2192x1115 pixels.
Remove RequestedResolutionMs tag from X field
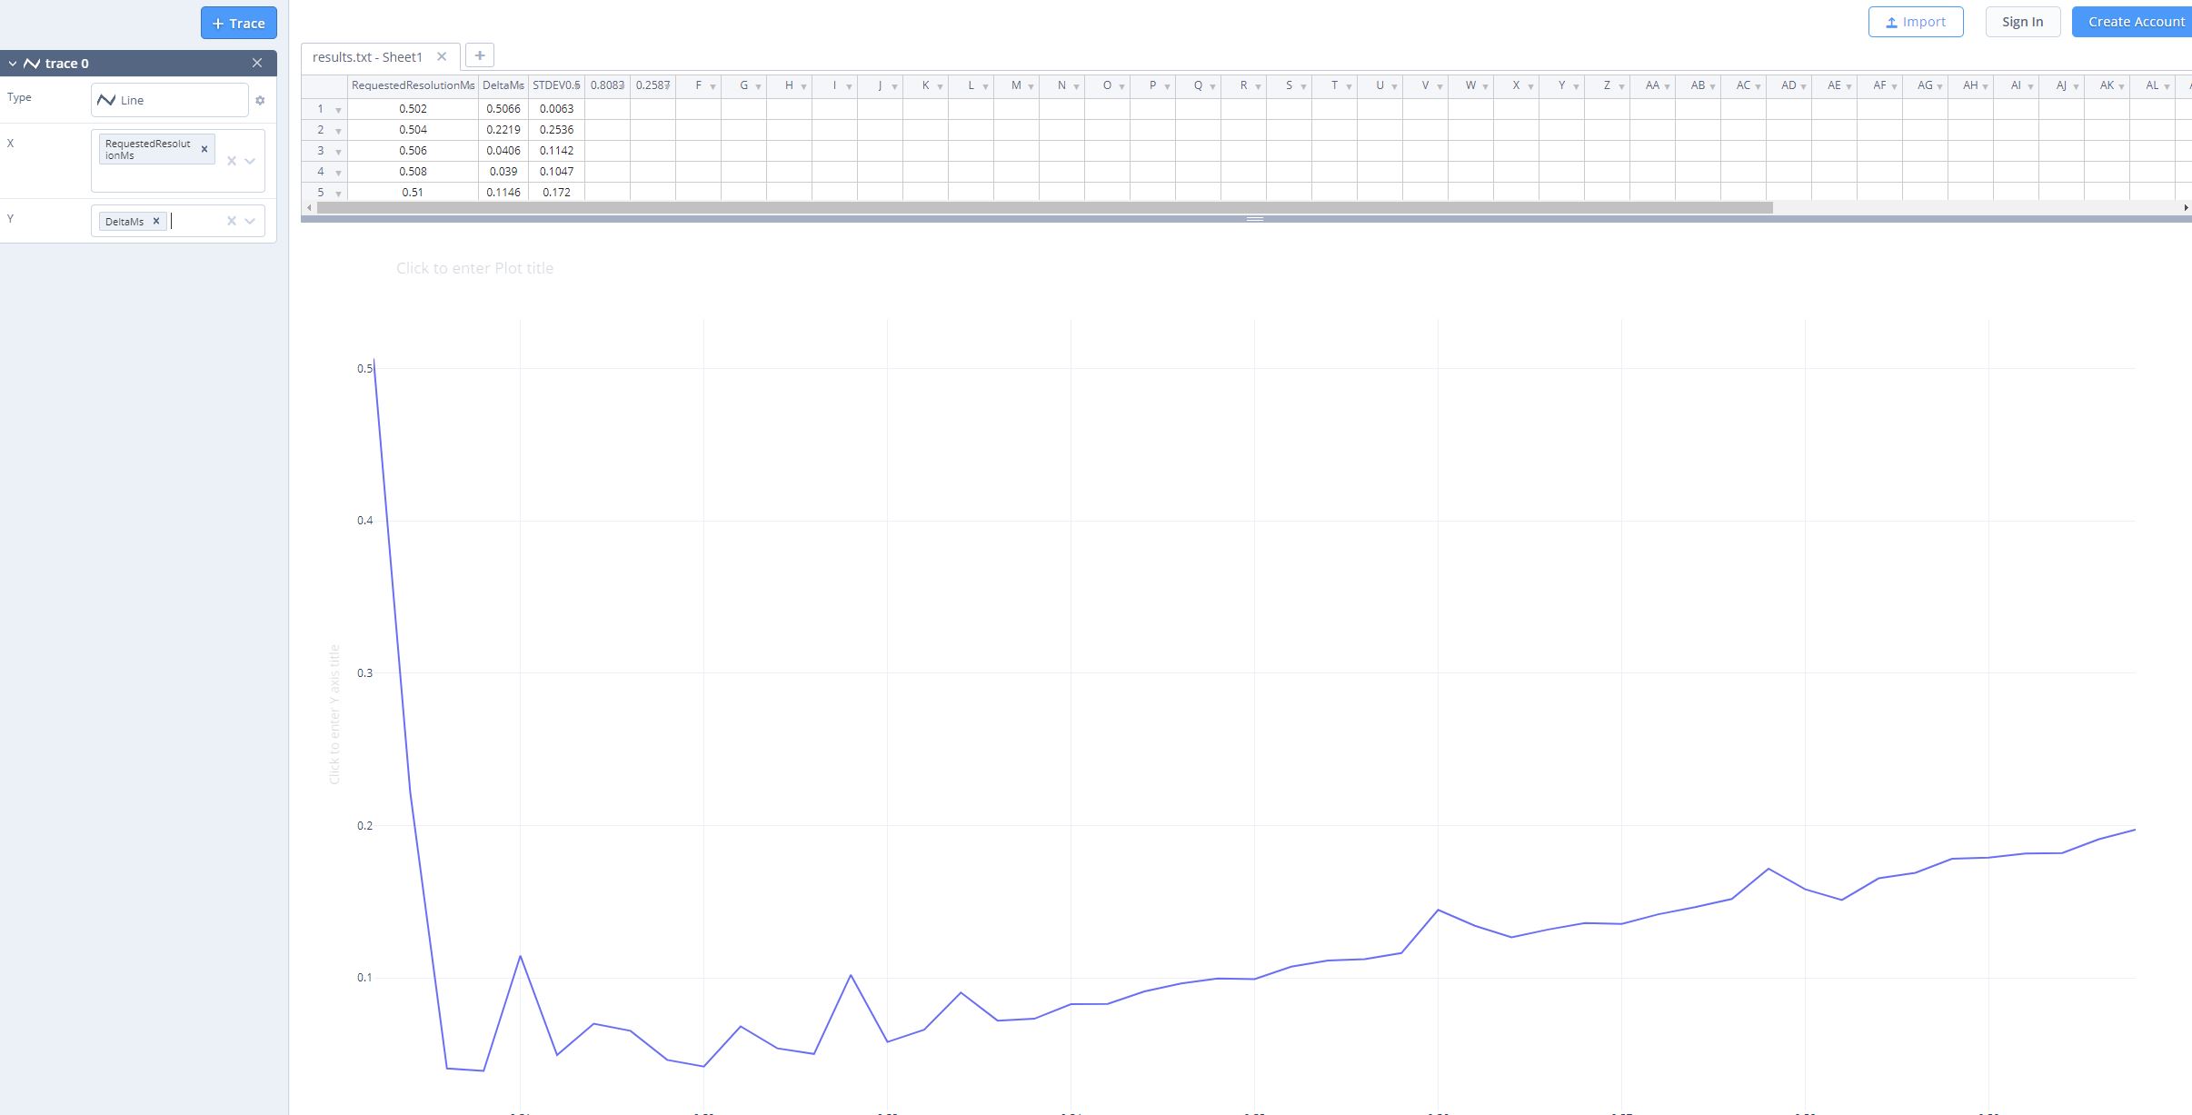pyautogui.click(x=204, y=149)
